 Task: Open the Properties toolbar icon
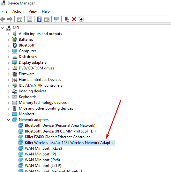29,19
